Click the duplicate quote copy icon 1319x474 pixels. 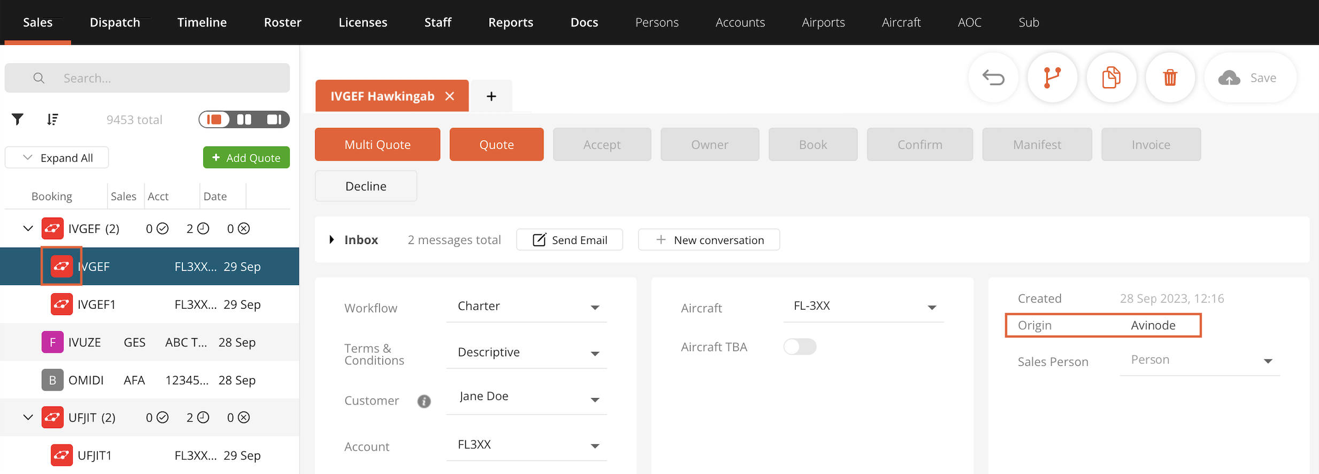1111,78
